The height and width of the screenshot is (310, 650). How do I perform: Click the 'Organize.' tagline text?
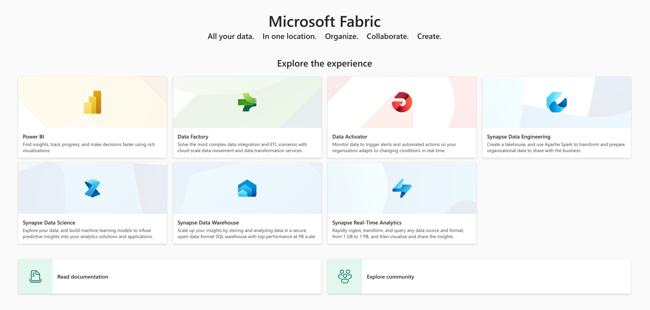pos(342,36)
